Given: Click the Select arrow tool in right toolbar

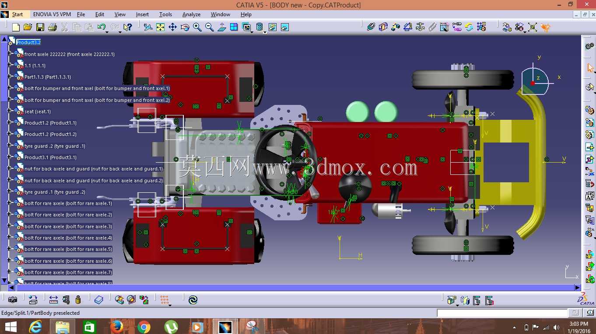Looking at the screenshot, I should (x=590, y=68).
